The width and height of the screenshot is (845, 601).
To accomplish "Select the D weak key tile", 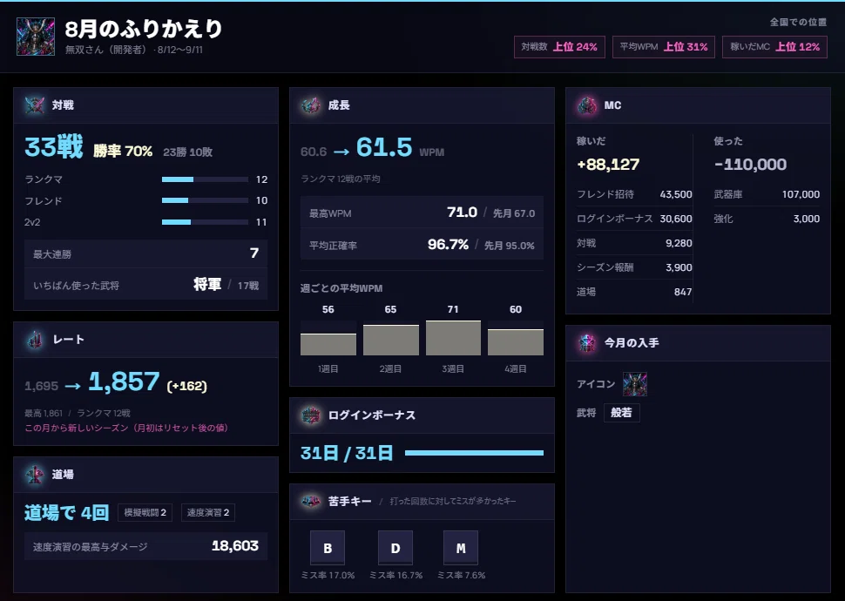I will [395, 548].
